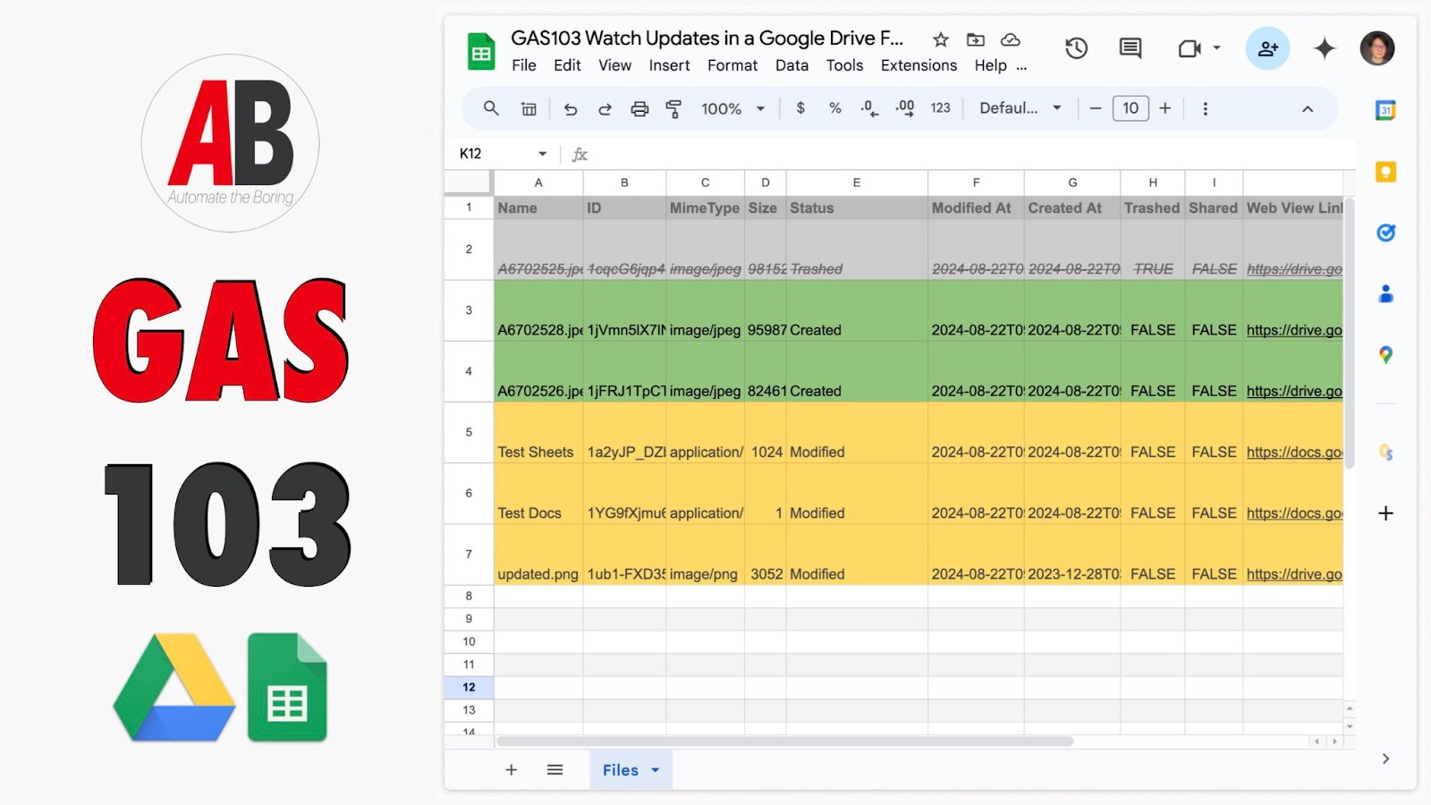The width and height of the screenshot is (1431, 805).
Task: Open the comments panel icon
Action: tap(1130, 48)
